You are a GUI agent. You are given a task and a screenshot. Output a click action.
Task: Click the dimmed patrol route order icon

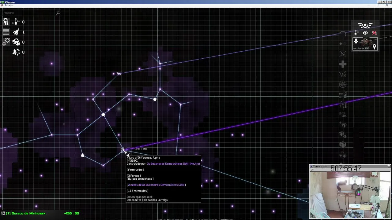coord(343,74)
